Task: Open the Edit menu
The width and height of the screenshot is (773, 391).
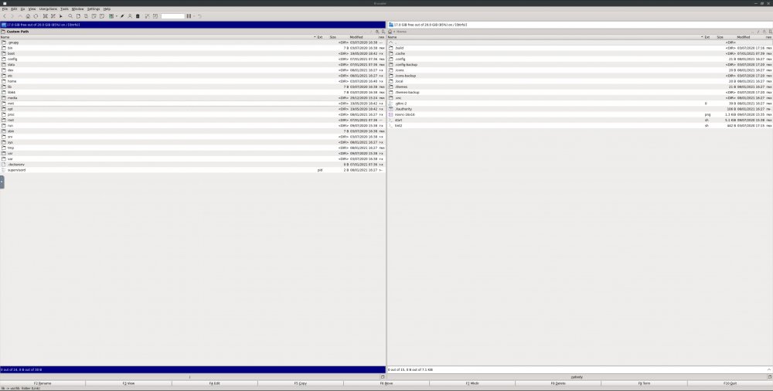Action: pyautogui.click(x=14, y=8)
